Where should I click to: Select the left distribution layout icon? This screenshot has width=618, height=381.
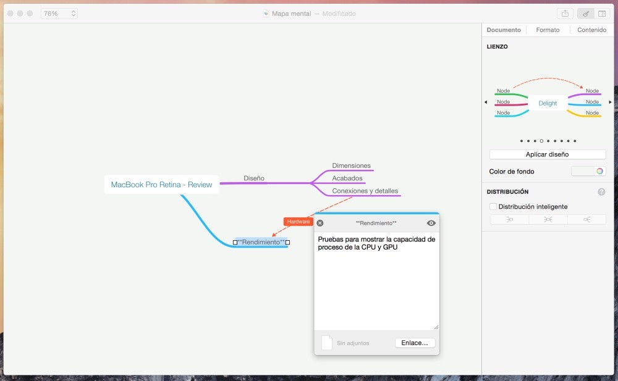(508, 219)
